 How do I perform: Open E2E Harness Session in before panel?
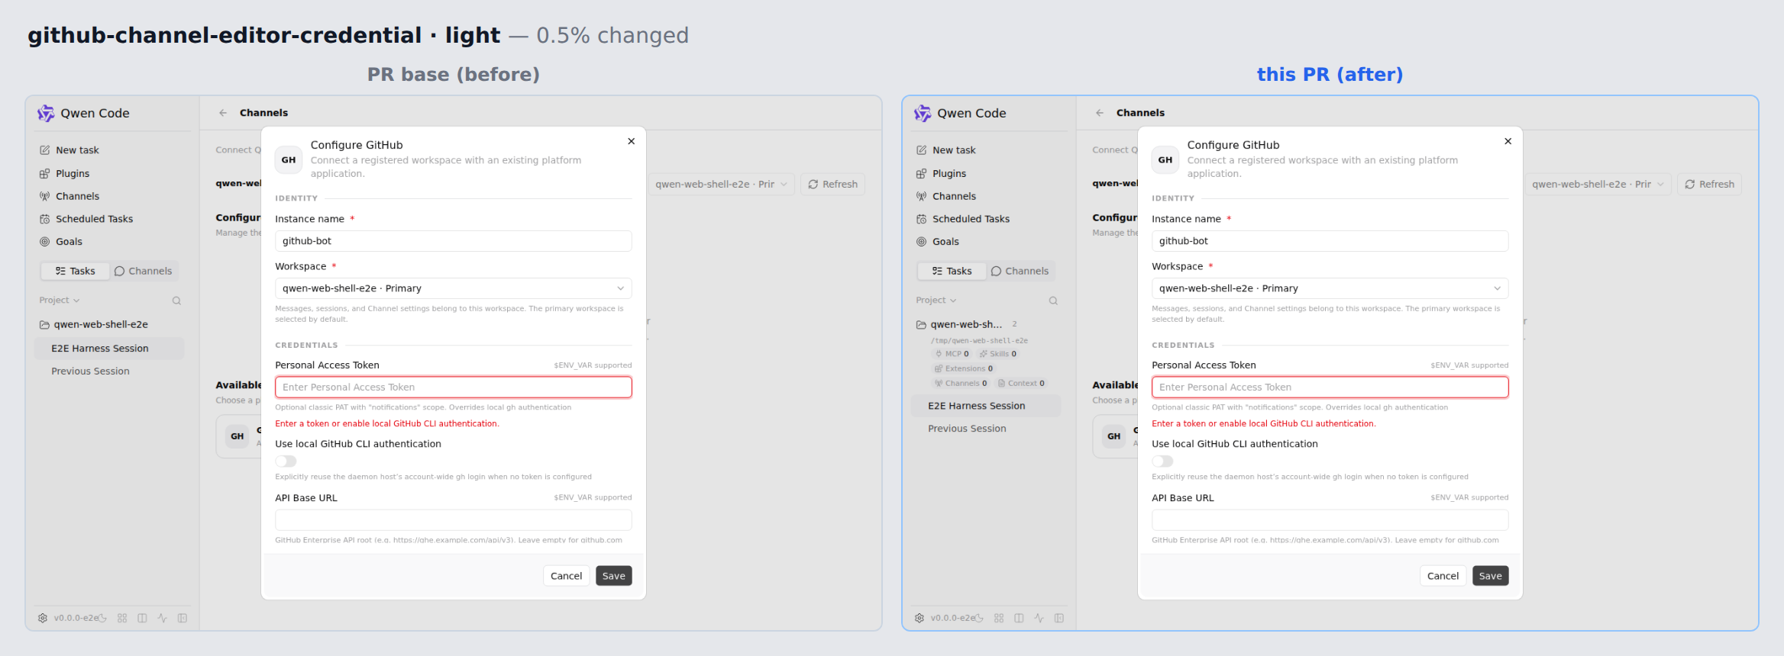click(x=109, y=349)
